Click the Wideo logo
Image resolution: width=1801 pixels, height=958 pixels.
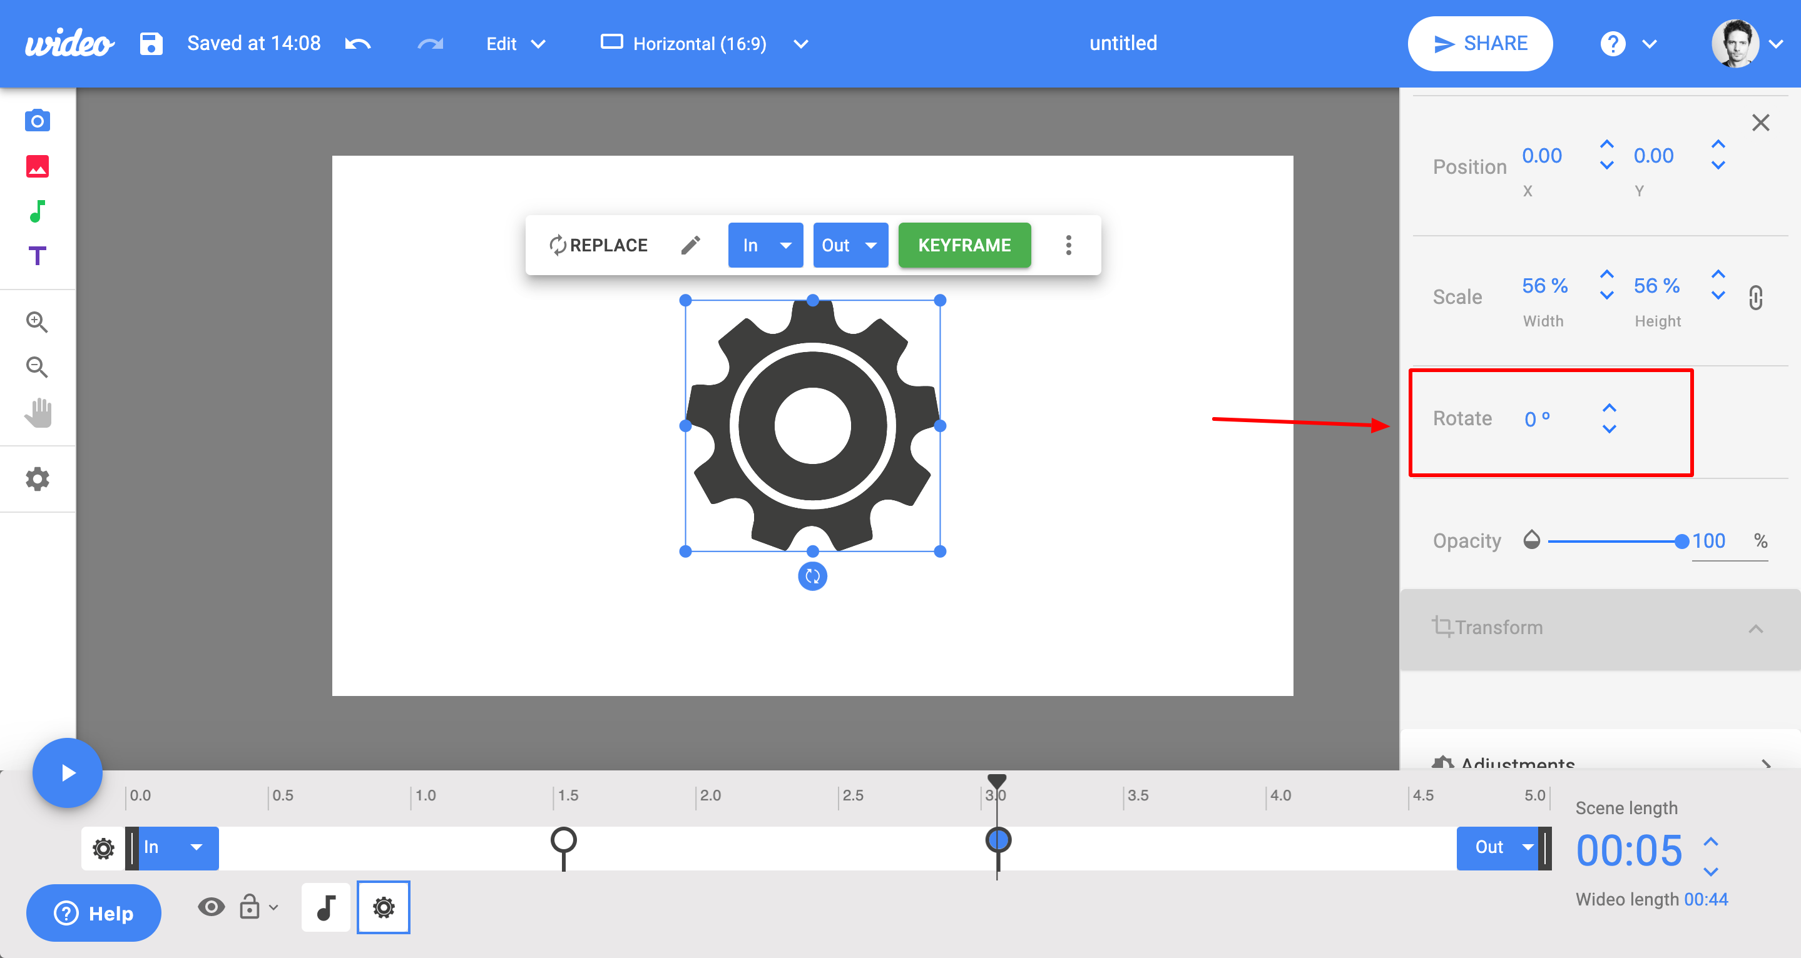click(69, 43)
